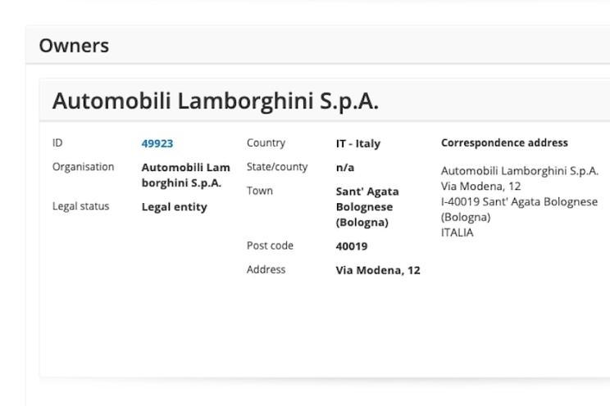Screen dimensions: 610x406
Task: Click the Organisation field label
Action: [x=83, y=167]
